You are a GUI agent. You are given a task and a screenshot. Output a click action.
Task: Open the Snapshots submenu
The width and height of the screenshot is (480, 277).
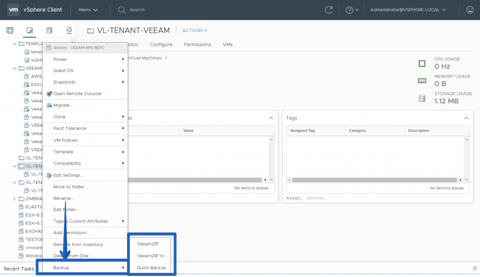coord(85,82)
